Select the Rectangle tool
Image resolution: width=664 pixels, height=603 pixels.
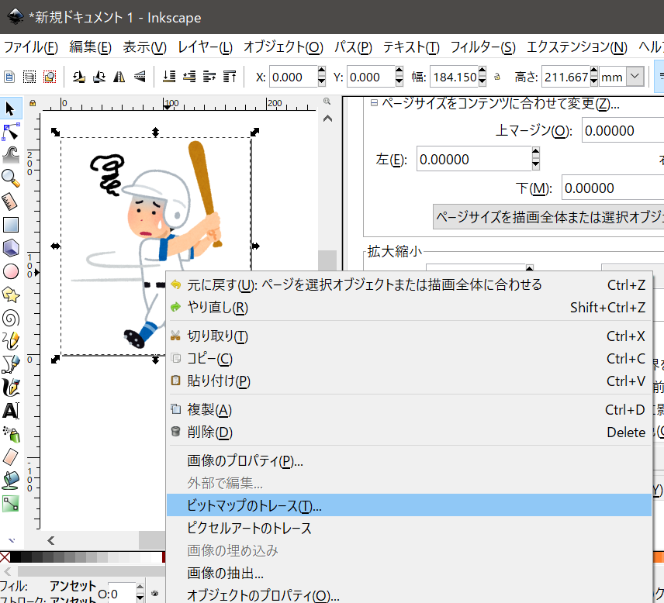coord(10,225)
